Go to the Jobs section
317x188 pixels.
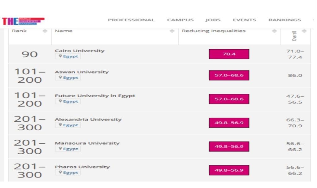click(x=213, y=20)
